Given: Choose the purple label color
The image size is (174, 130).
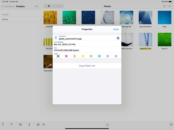Looking at the screenshot, I should pos(107,56).
